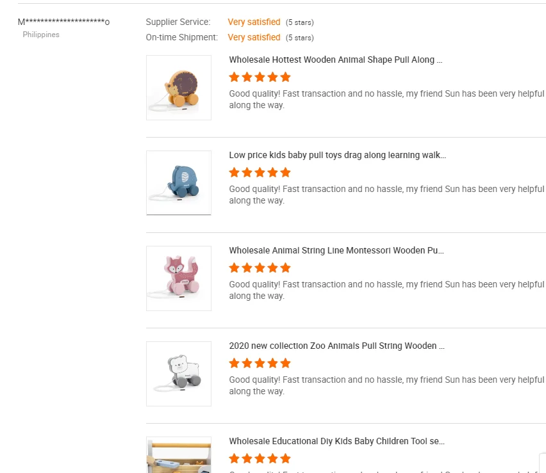Viewport: 546px width, 473px height.
Task: Click the masked reviewer name M***o
Action: (63, 22)
